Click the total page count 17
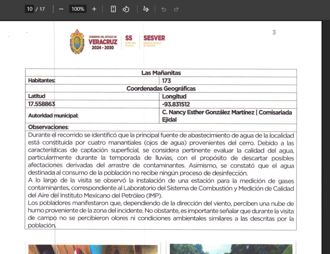 (x=42, y=9)
